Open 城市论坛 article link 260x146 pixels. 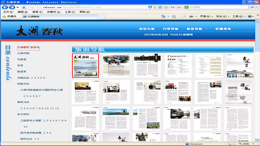pos(26,139)
